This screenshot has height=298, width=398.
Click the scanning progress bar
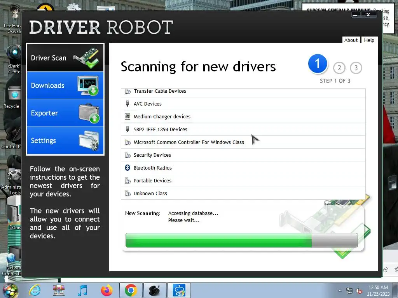tap(242, 240)
